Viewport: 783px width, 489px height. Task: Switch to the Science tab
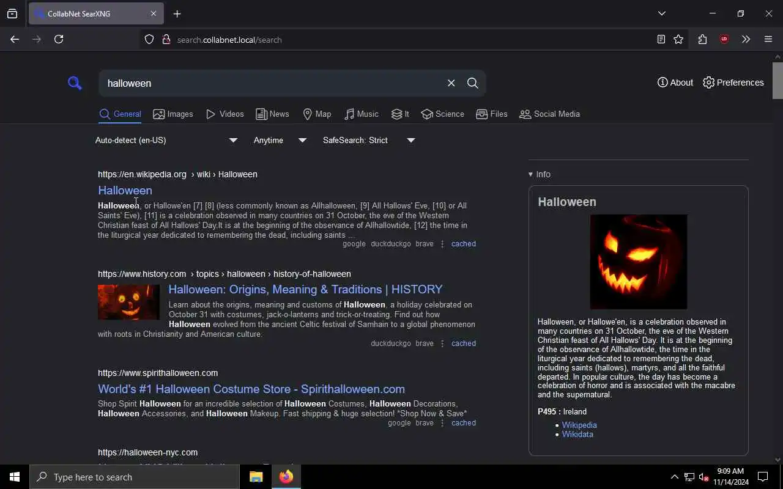pyautogui.click(x=442, y=114)
